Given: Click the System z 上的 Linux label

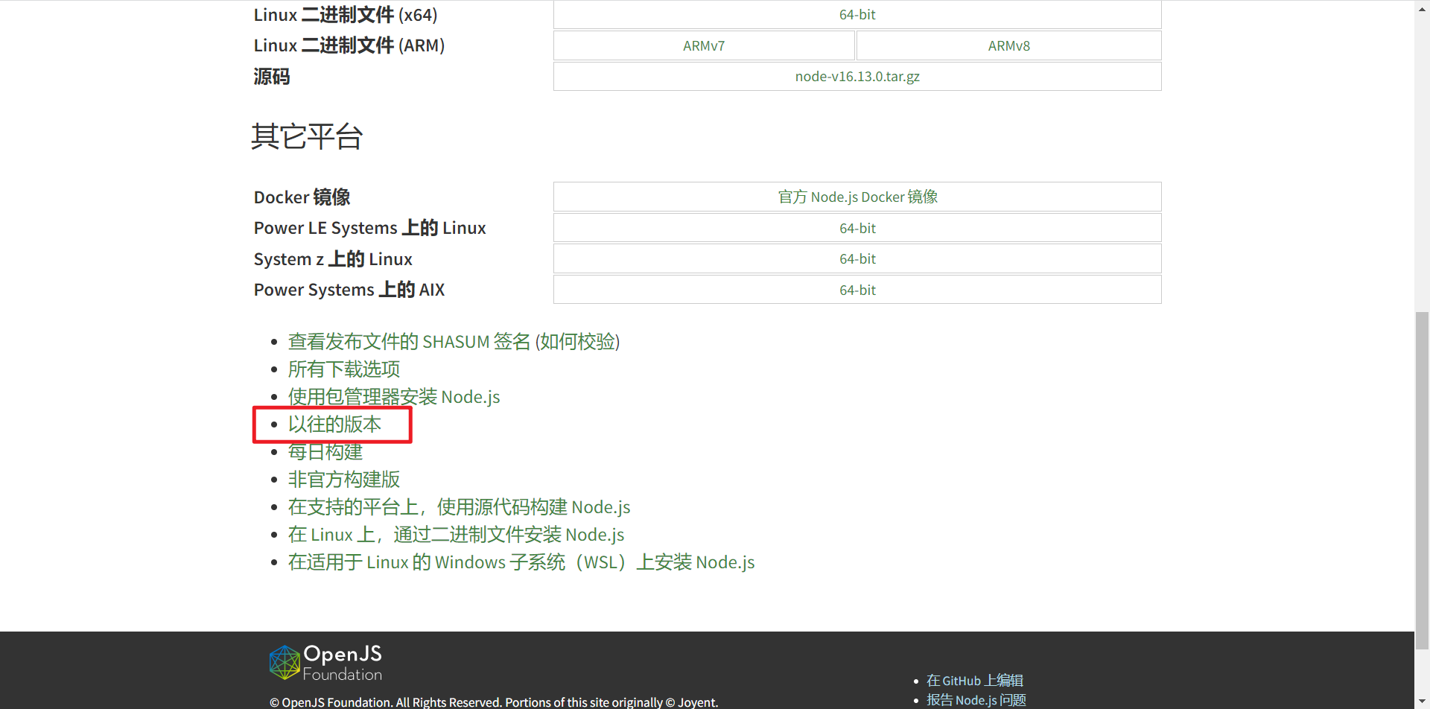Looking at the screenshot, I should point(333,259).
